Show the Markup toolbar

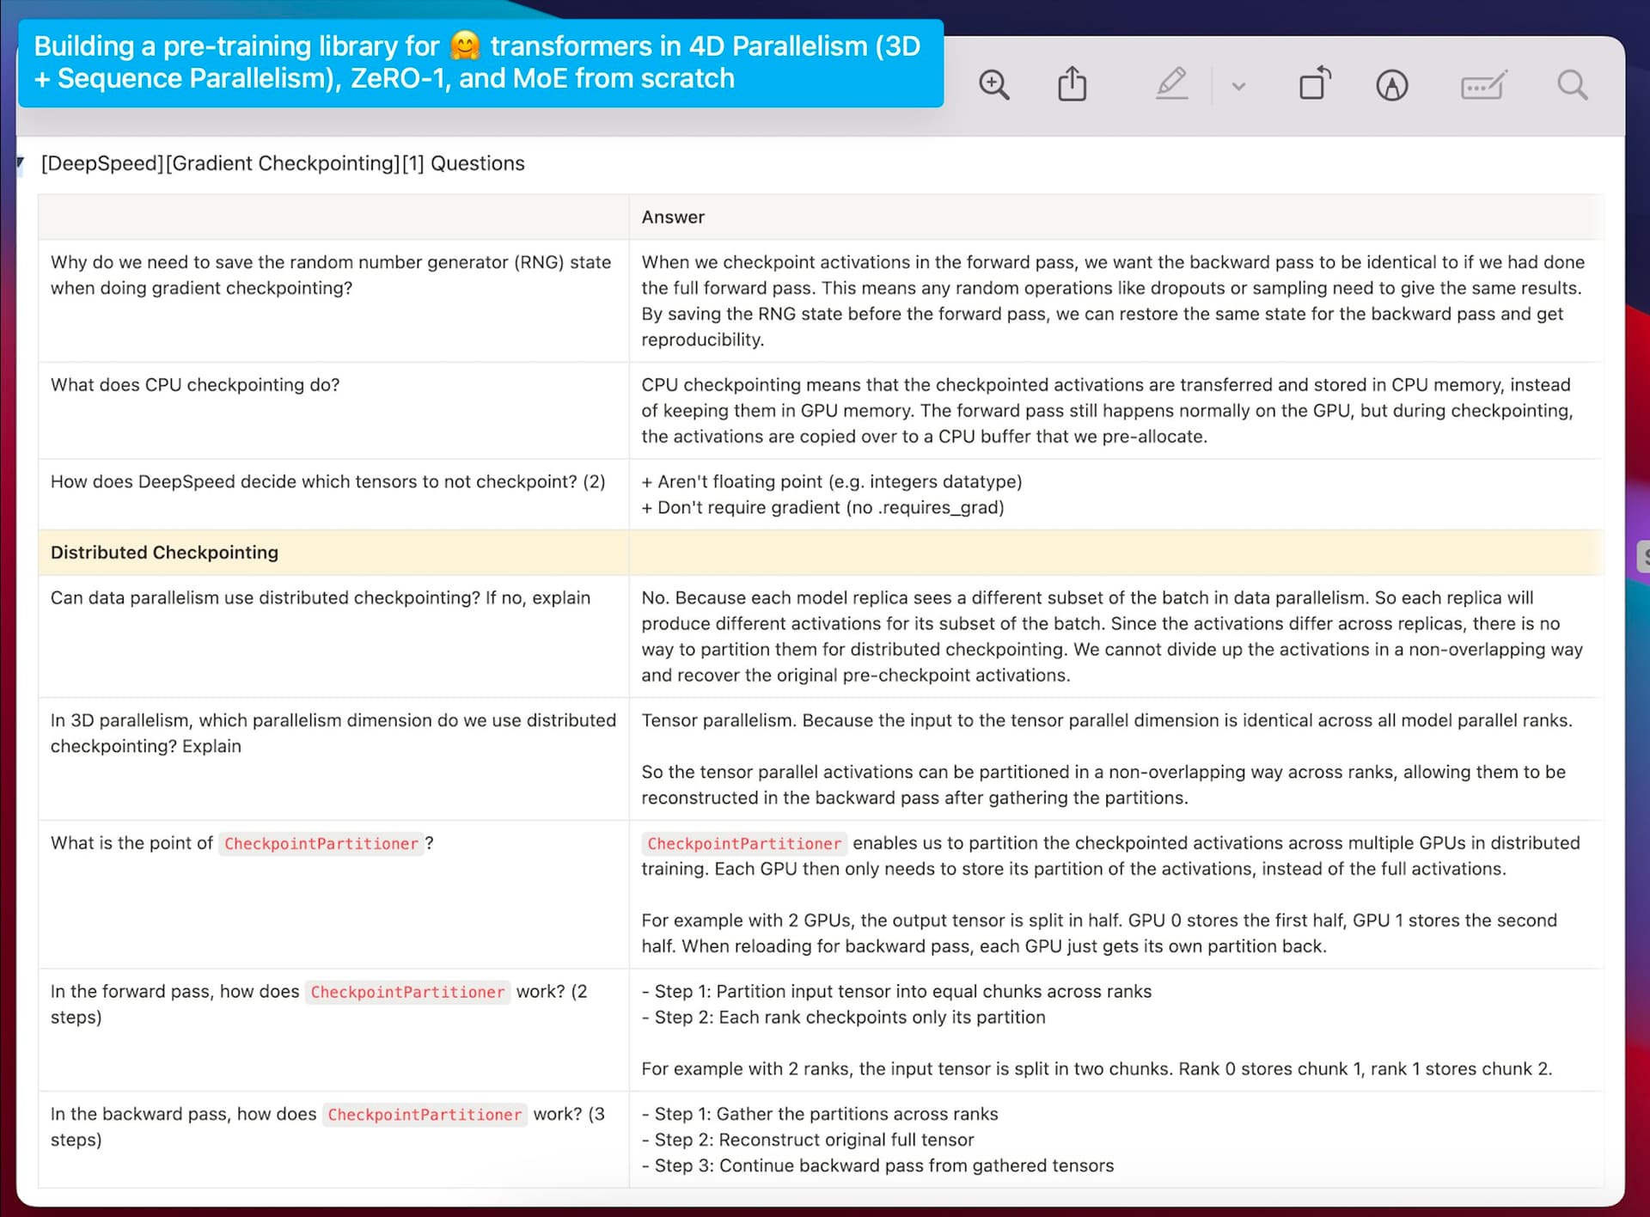[1391, 85]
